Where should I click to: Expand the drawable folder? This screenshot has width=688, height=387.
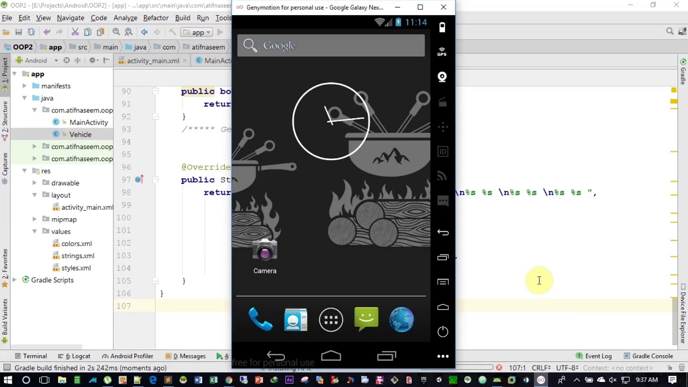point(34,183)
